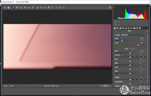Open the basic panel options menu

point(147,31)
